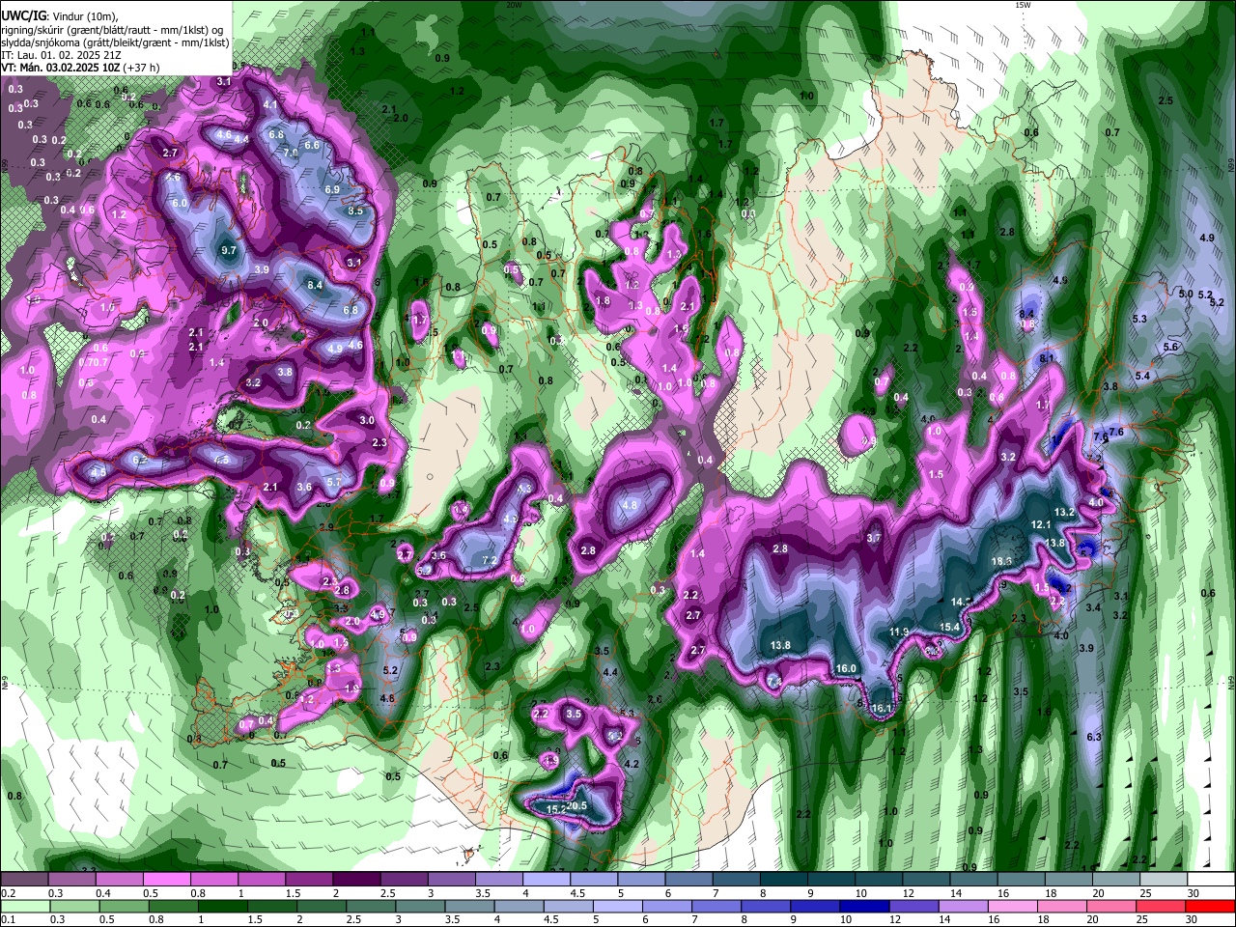Click the 15.4 value on the map
This screenshot has width=1236, height=927.
pos(950,627)
